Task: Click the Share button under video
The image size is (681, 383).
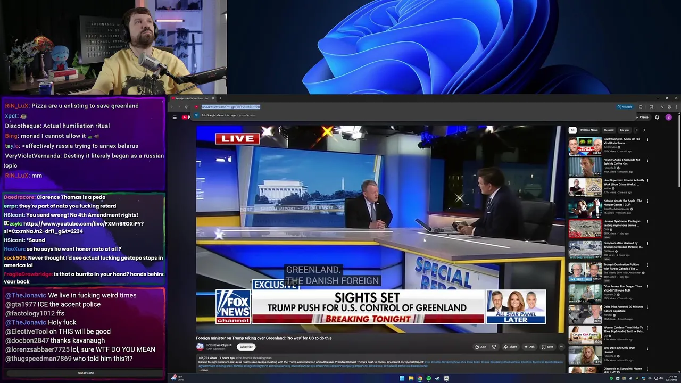Action: [x=510, y=347]
